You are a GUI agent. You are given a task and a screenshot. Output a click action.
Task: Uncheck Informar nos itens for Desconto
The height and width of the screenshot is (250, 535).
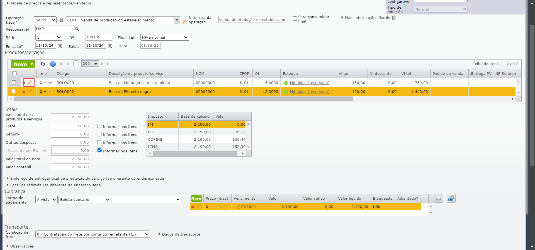[x=99, y=150]
